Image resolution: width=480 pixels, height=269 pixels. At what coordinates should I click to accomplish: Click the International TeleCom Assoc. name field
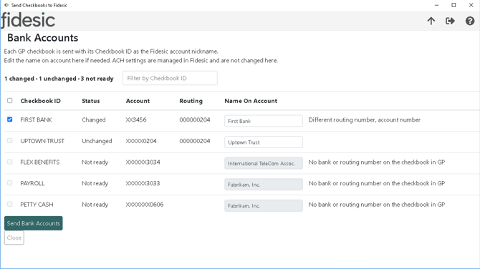(264, 163)
